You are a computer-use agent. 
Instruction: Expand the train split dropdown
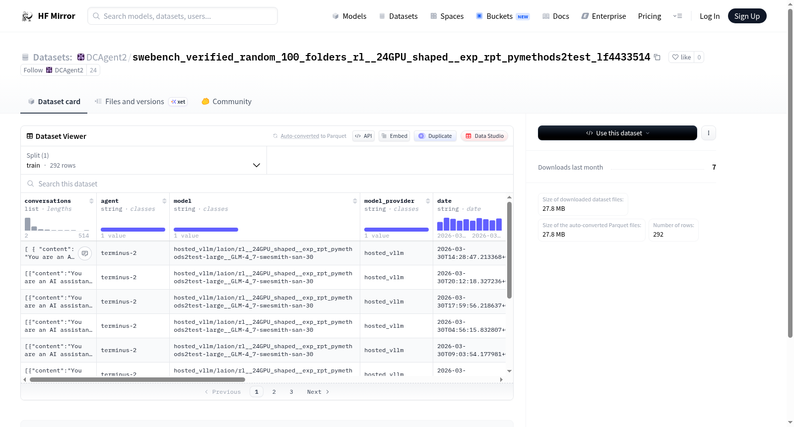[143, 160]
